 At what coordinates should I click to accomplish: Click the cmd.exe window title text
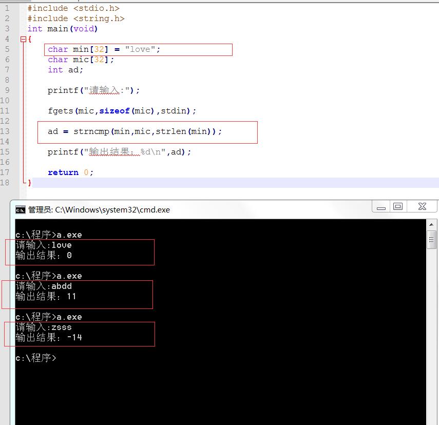[x=99, y=210]
